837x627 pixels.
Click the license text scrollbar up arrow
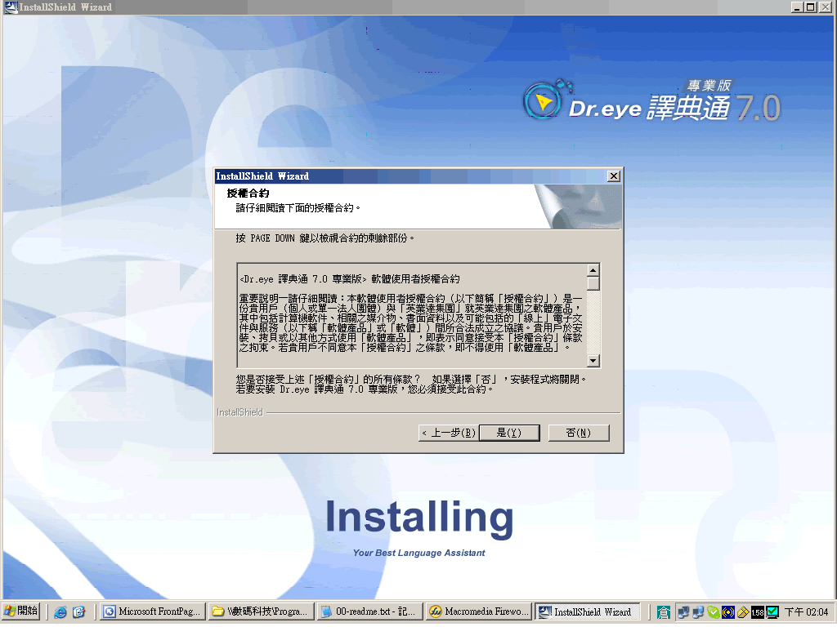(593, 269)
